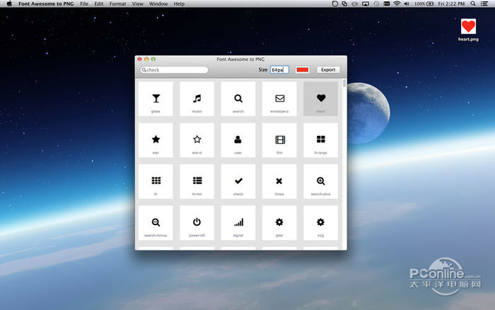Select the signal bars icon

tap(238, 222)
